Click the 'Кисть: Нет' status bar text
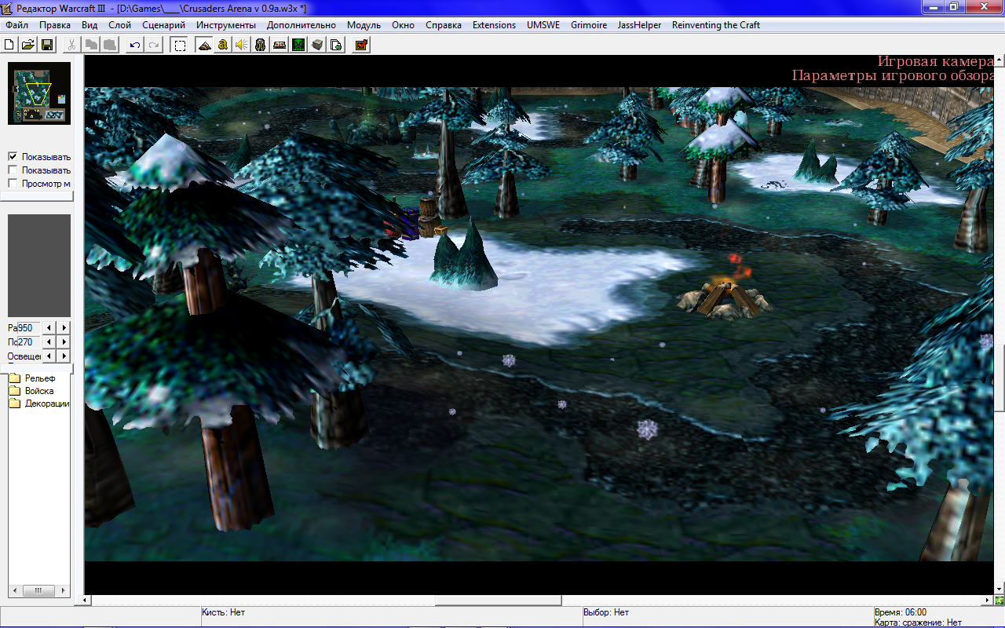The image size is (1005, 628). (x=224, y=612)
